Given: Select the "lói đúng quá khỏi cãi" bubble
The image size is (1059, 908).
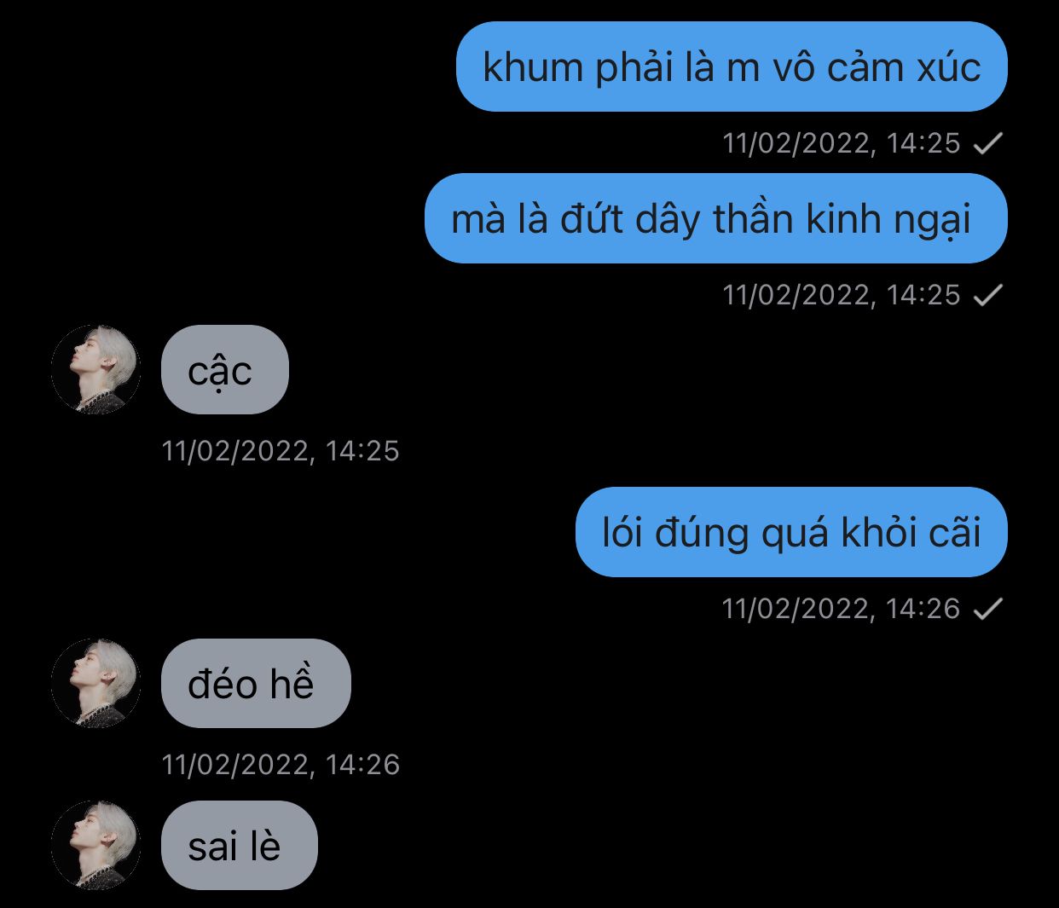Looking at the screenshot, I should pos(791,532).
